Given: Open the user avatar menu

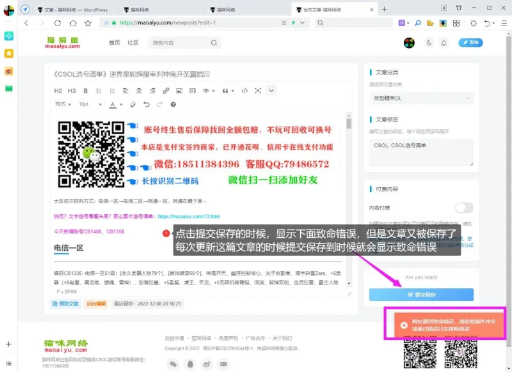Looking at the screenshot, I should (409, 43).
